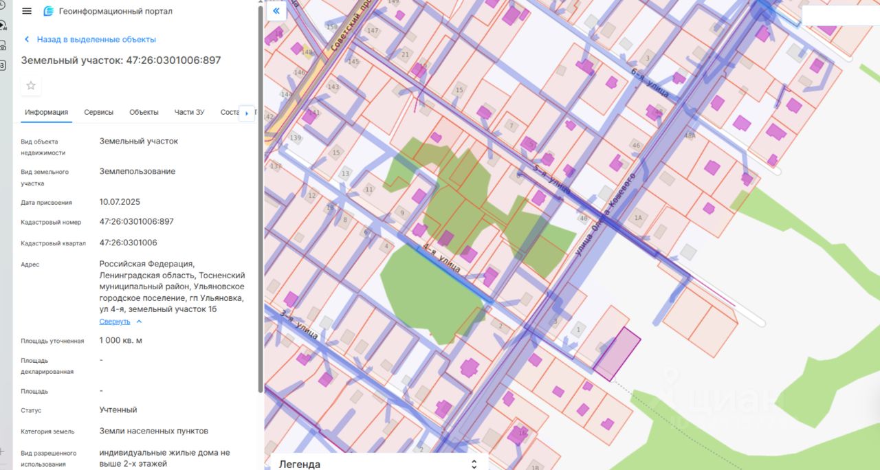The image size is (880, 470).
Task: Click the house number 146 on the map
Action: coord(299,72)
